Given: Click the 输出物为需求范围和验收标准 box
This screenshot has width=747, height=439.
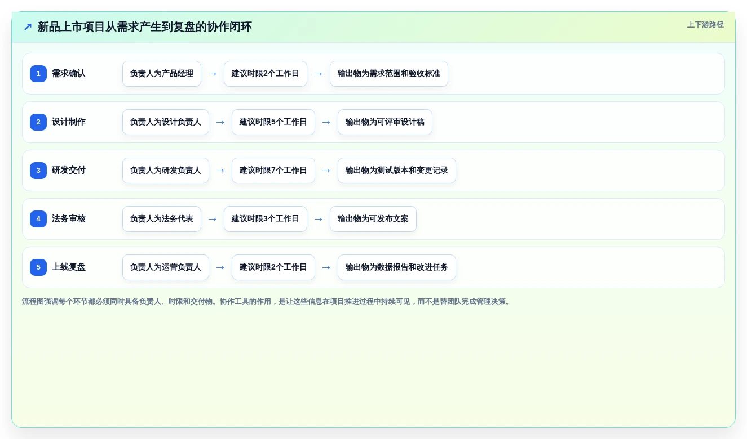Looking at the screenshot, I should [389, 74].
